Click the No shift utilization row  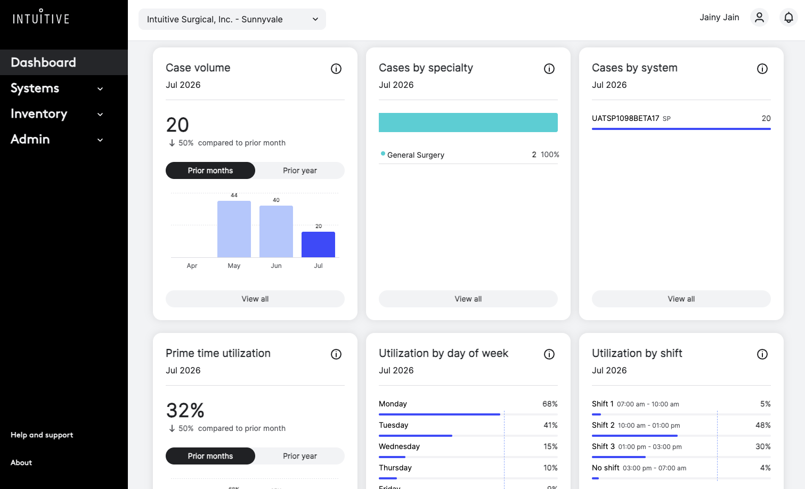[681, 471]
